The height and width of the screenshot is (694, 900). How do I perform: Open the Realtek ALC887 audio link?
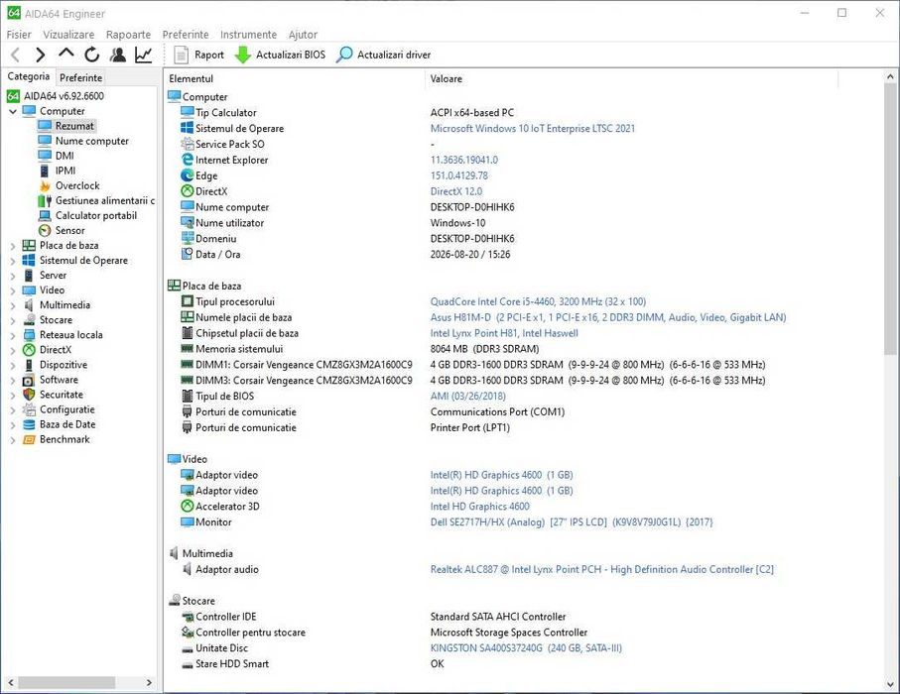pos(601,569)
